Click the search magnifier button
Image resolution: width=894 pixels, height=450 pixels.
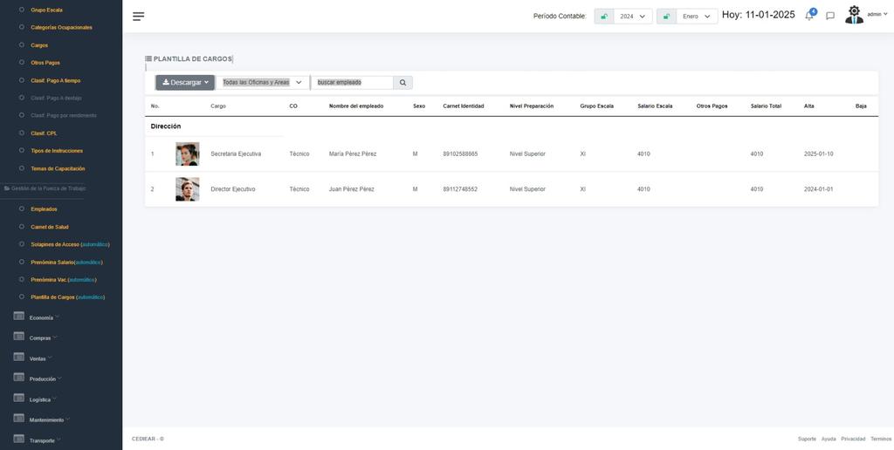[402, 83]
